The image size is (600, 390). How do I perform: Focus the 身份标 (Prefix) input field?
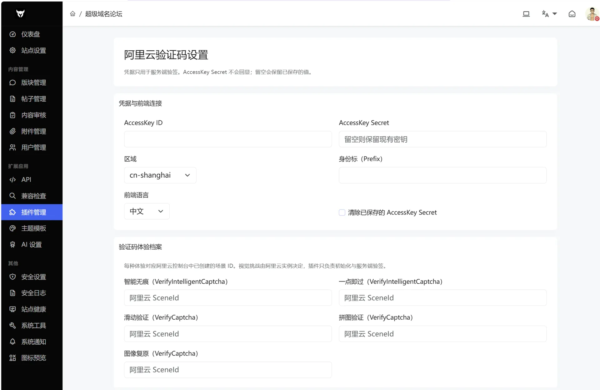[443, 175]
